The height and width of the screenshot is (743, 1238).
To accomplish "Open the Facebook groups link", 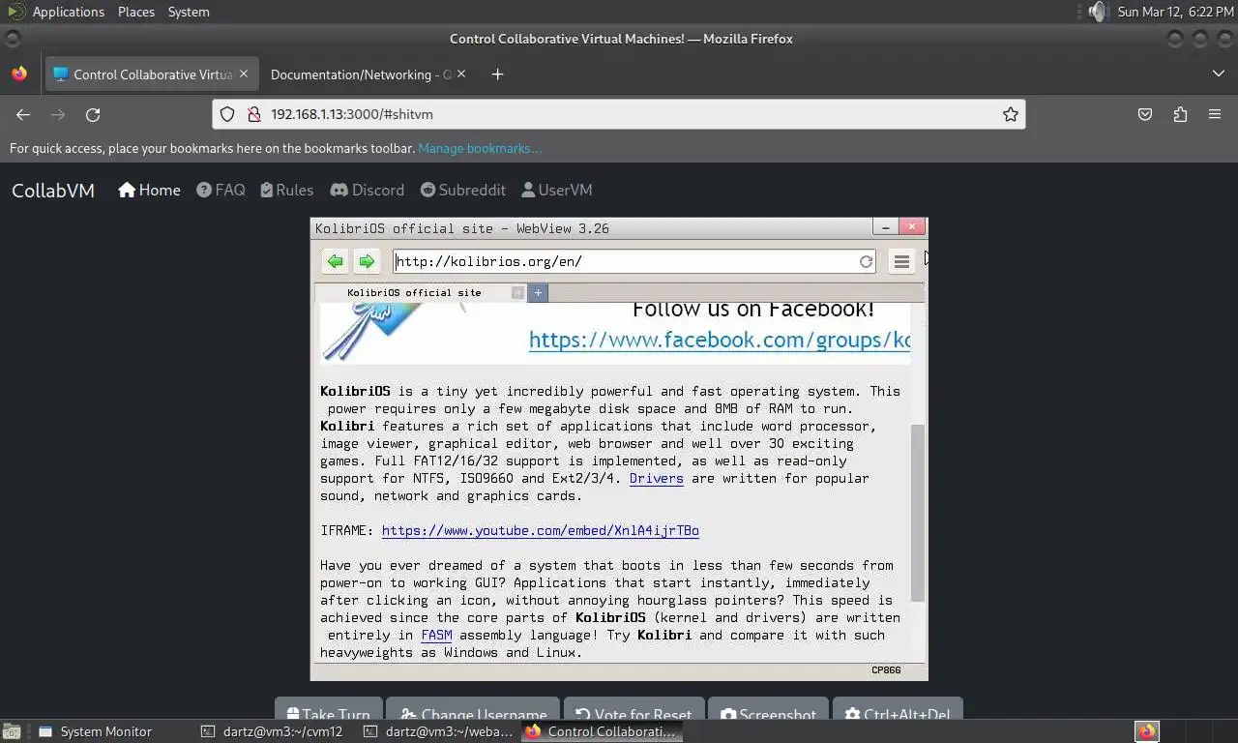I will click(x=720, y=340).
